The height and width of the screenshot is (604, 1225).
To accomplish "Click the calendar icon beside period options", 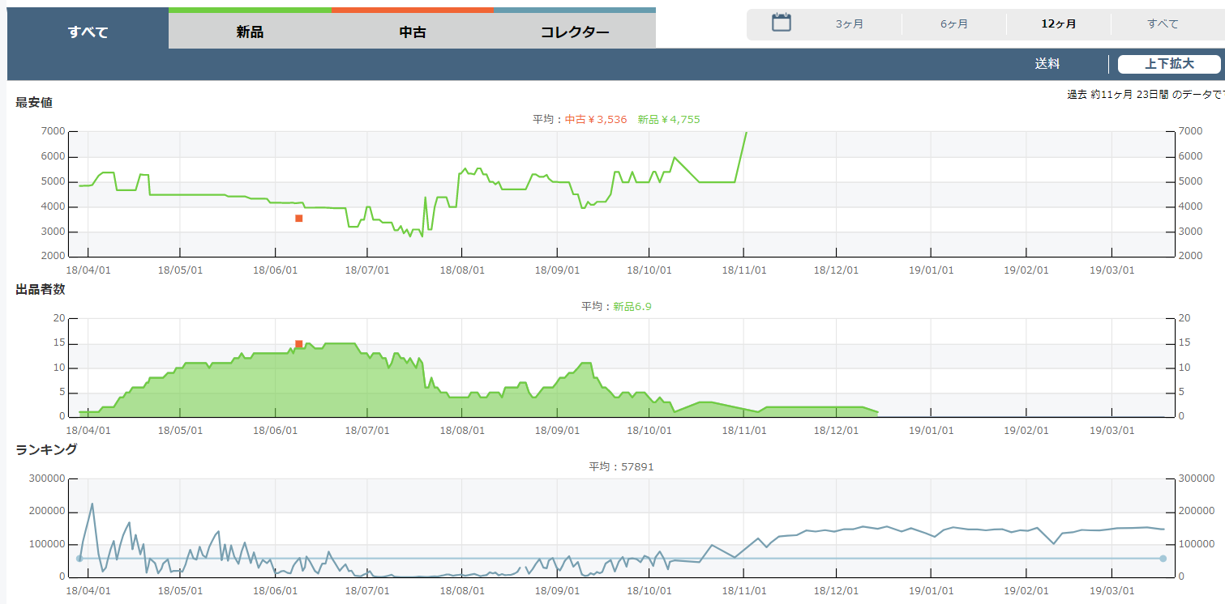I will pos(781,23).
